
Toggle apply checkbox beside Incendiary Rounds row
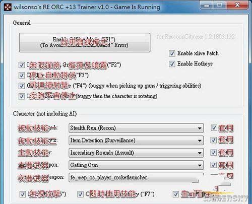[214, 152]
